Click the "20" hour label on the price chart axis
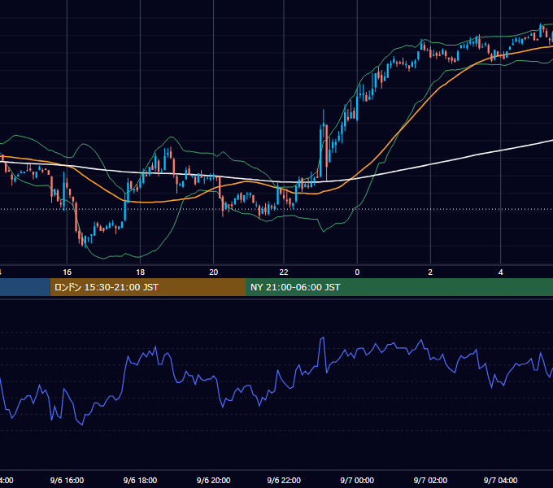553x488 pixels. [x=213, y=272]
